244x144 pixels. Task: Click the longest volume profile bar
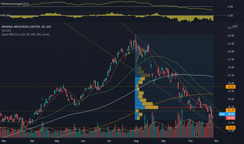point(146,107)
